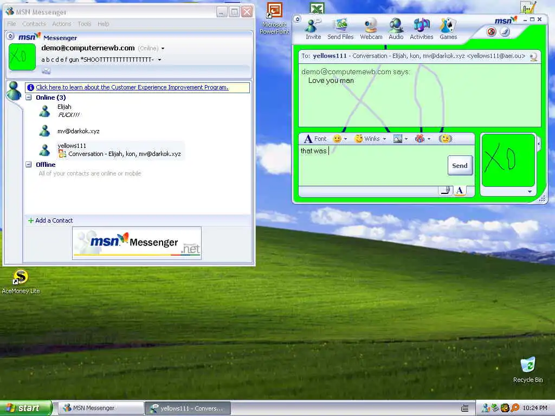Send a nudge with the shaking smiley
The image size is (555, 416).
[446, 139]
